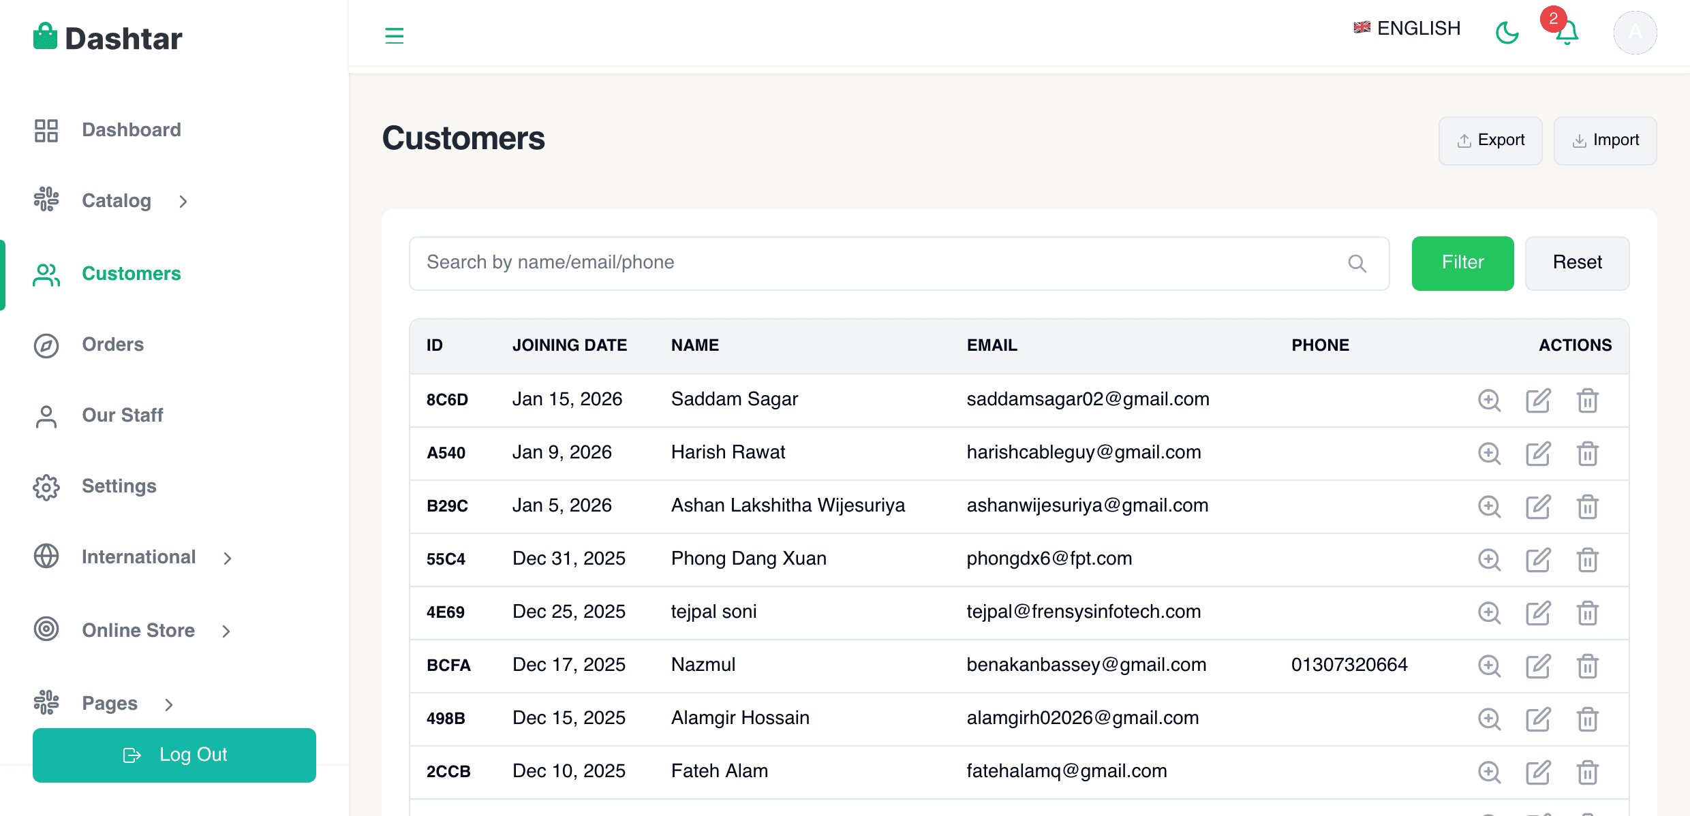Navigate to the Dashboard page

click(131, 129)
